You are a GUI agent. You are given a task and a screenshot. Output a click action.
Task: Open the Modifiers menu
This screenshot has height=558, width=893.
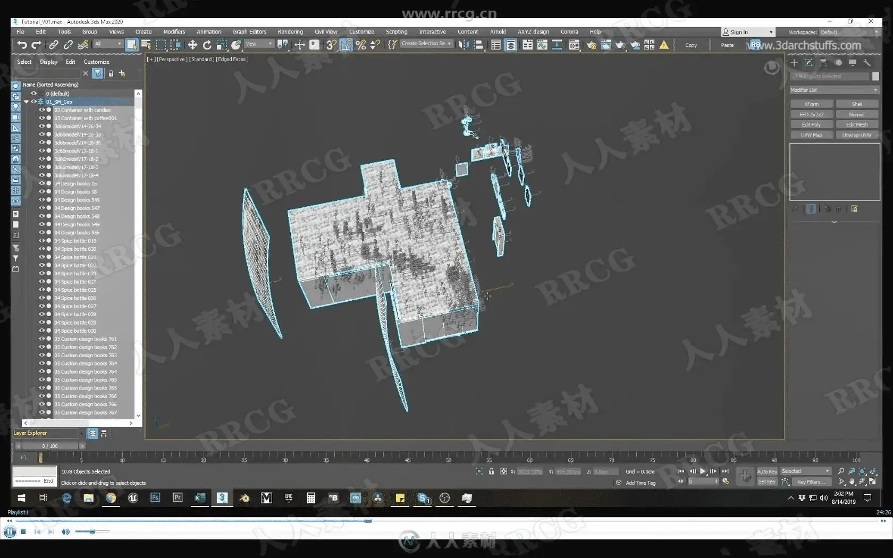click(x=174, y=31)
